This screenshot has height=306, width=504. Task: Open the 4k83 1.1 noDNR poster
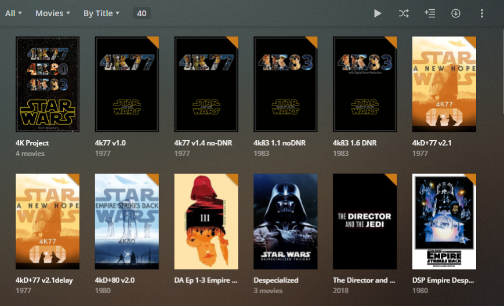click(x=285, y=84)
